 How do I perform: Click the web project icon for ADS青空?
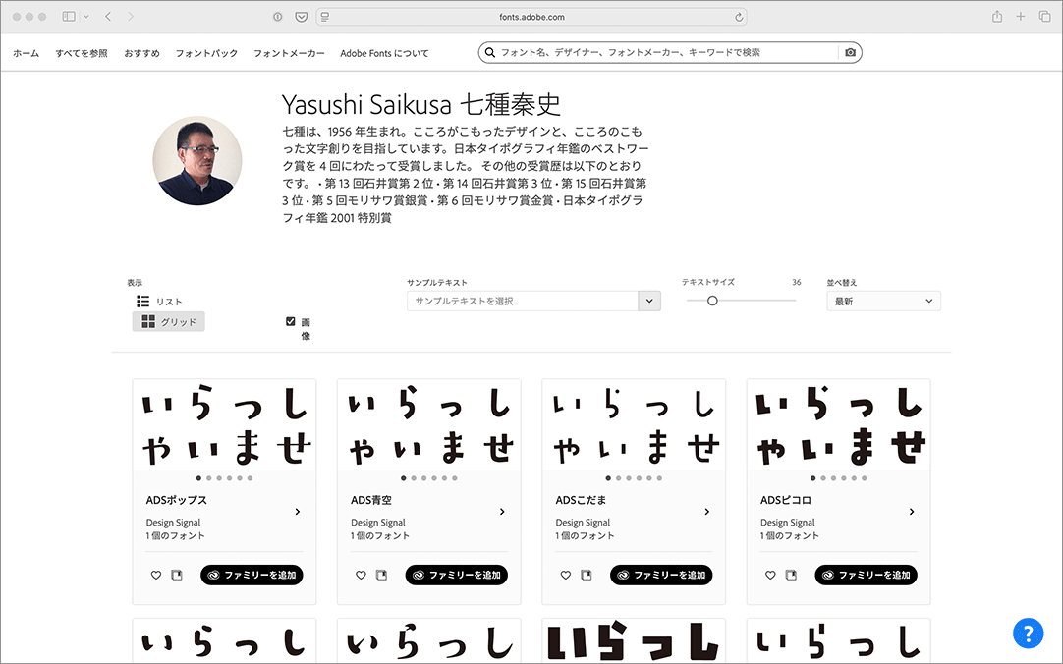pyautogui.click(x=381, y=576)
